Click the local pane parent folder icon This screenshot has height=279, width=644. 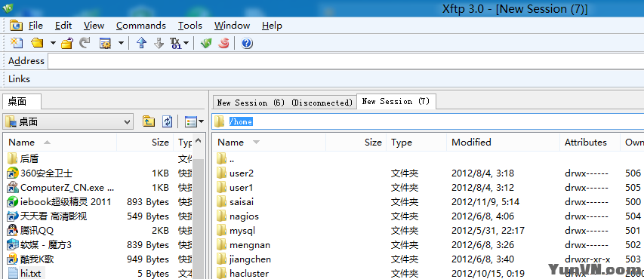pos(149,121)
